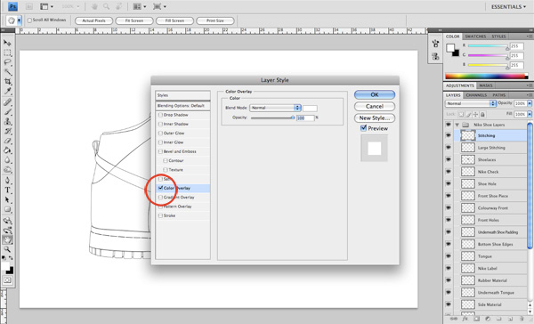The image size is (534, 324).
Task: Open the Arrange Documents dropdown
Action: pos(140,6)
